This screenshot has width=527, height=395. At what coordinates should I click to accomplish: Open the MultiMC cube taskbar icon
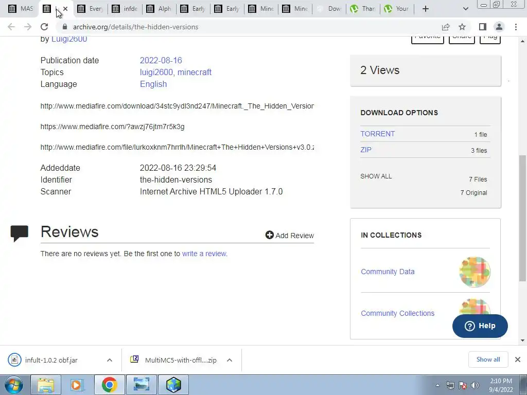tap(173, 385)
